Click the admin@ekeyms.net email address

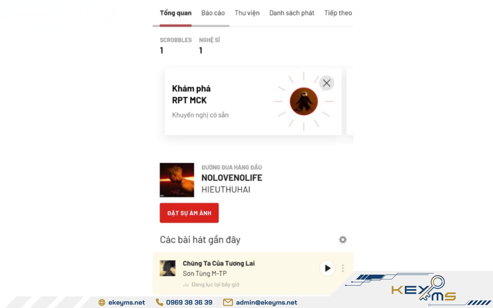pyautogui.click(x=267, y=302)
